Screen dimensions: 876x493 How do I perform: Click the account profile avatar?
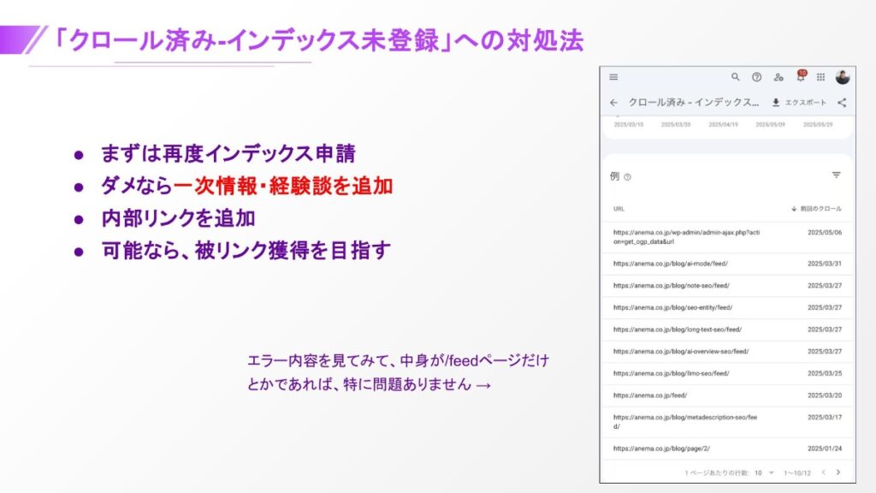point(843,77)
